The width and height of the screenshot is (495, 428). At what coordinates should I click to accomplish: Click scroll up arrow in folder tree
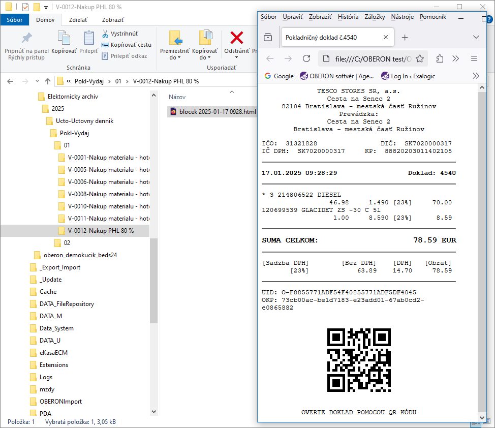154,95
